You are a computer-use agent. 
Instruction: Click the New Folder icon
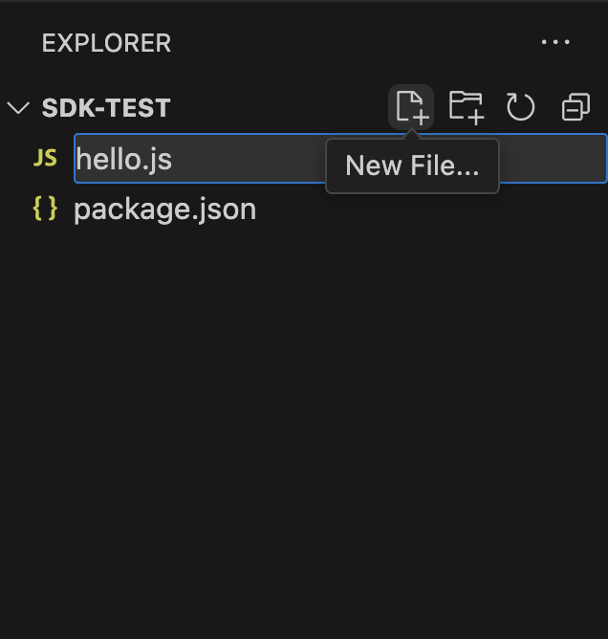(x=466, y=106)
